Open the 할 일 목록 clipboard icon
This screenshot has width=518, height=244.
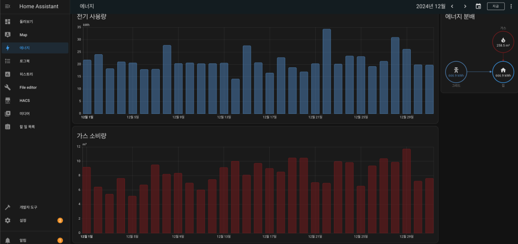coord(8,127)
